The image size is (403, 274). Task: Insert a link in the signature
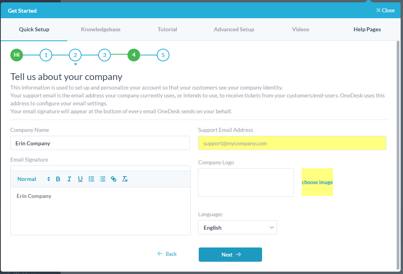click(114, 179)
